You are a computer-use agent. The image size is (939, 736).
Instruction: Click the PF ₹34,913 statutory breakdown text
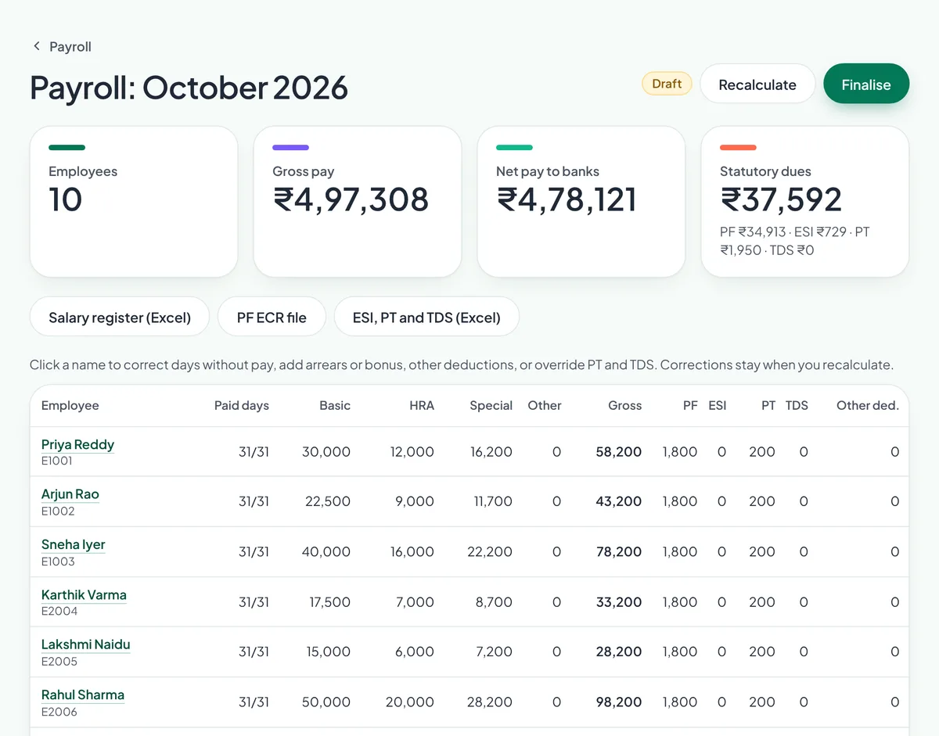[753, 232]
